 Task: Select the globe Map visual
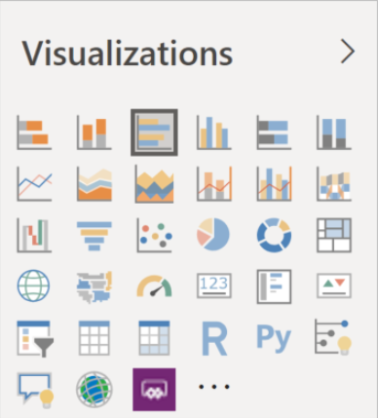[x=33, y=285]
